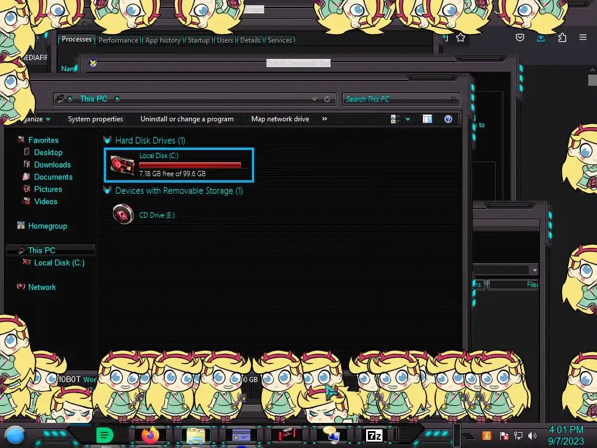Viewport: 597px width, 448px height.
Task: Refresh the This PC address bar
Action: click(327, 99)
